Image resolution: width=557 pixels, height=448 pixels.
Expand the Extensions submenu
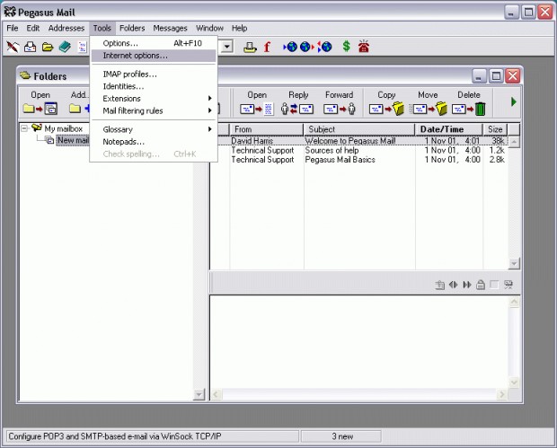154,99
